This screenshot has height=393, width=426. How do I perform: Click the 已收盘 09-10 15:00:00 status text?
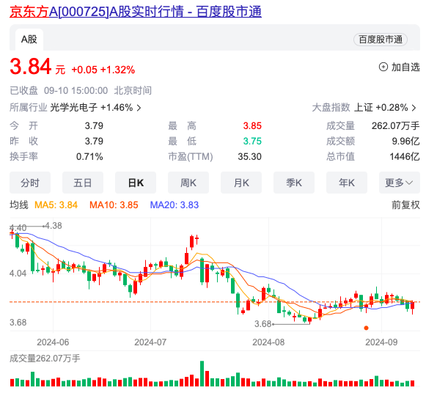59,90
